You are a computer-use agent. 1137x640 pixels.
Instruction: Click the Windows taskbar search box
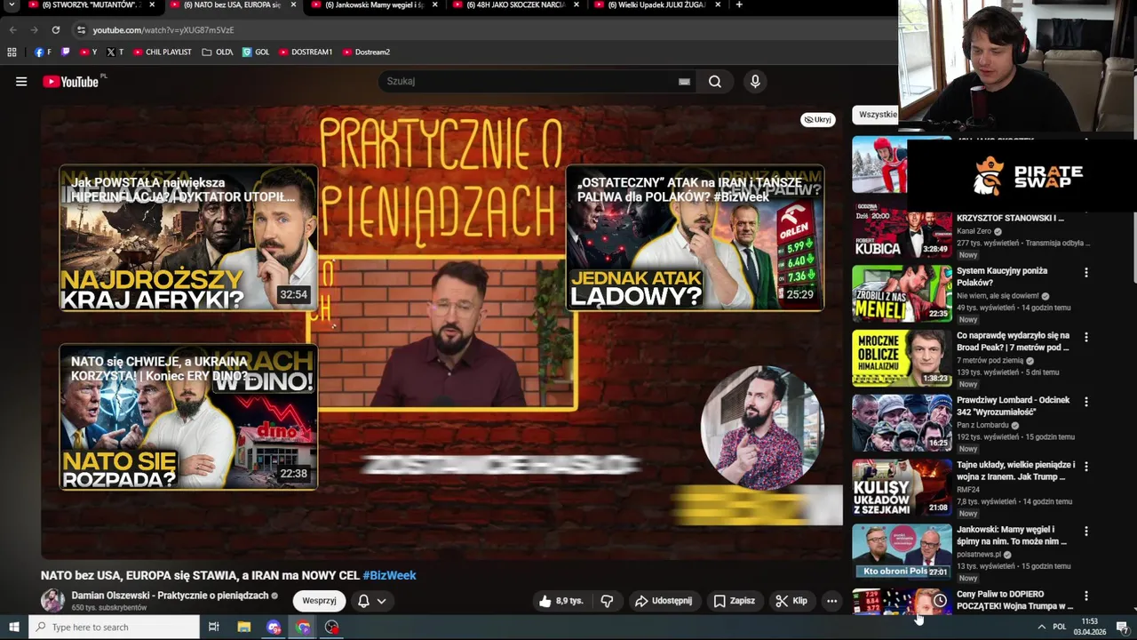114,628
